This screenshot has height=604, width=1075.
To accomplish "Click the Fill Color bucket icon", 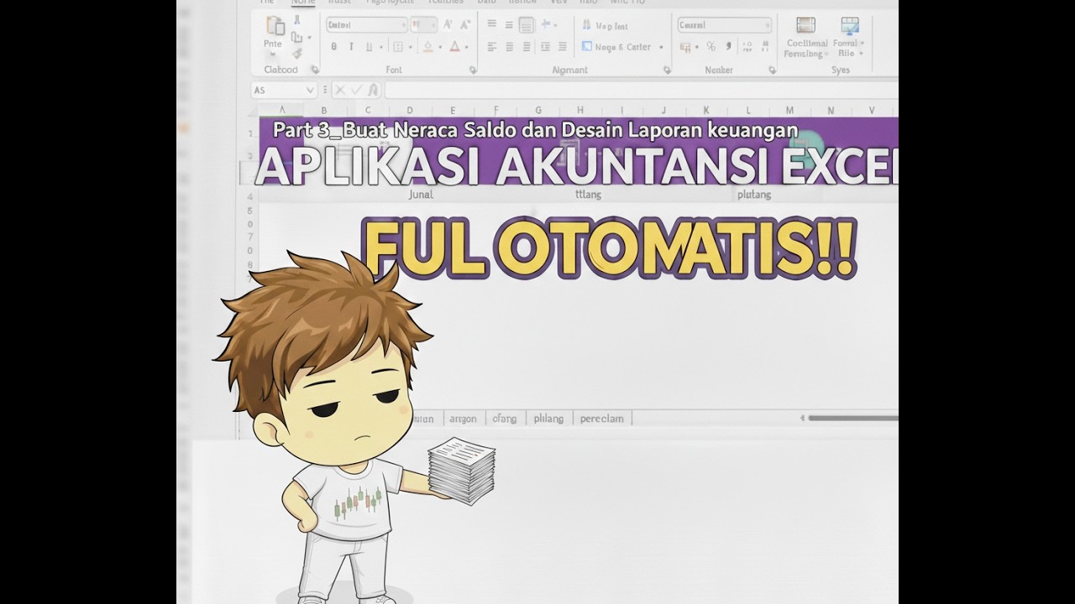I will [x=427, y=47].
